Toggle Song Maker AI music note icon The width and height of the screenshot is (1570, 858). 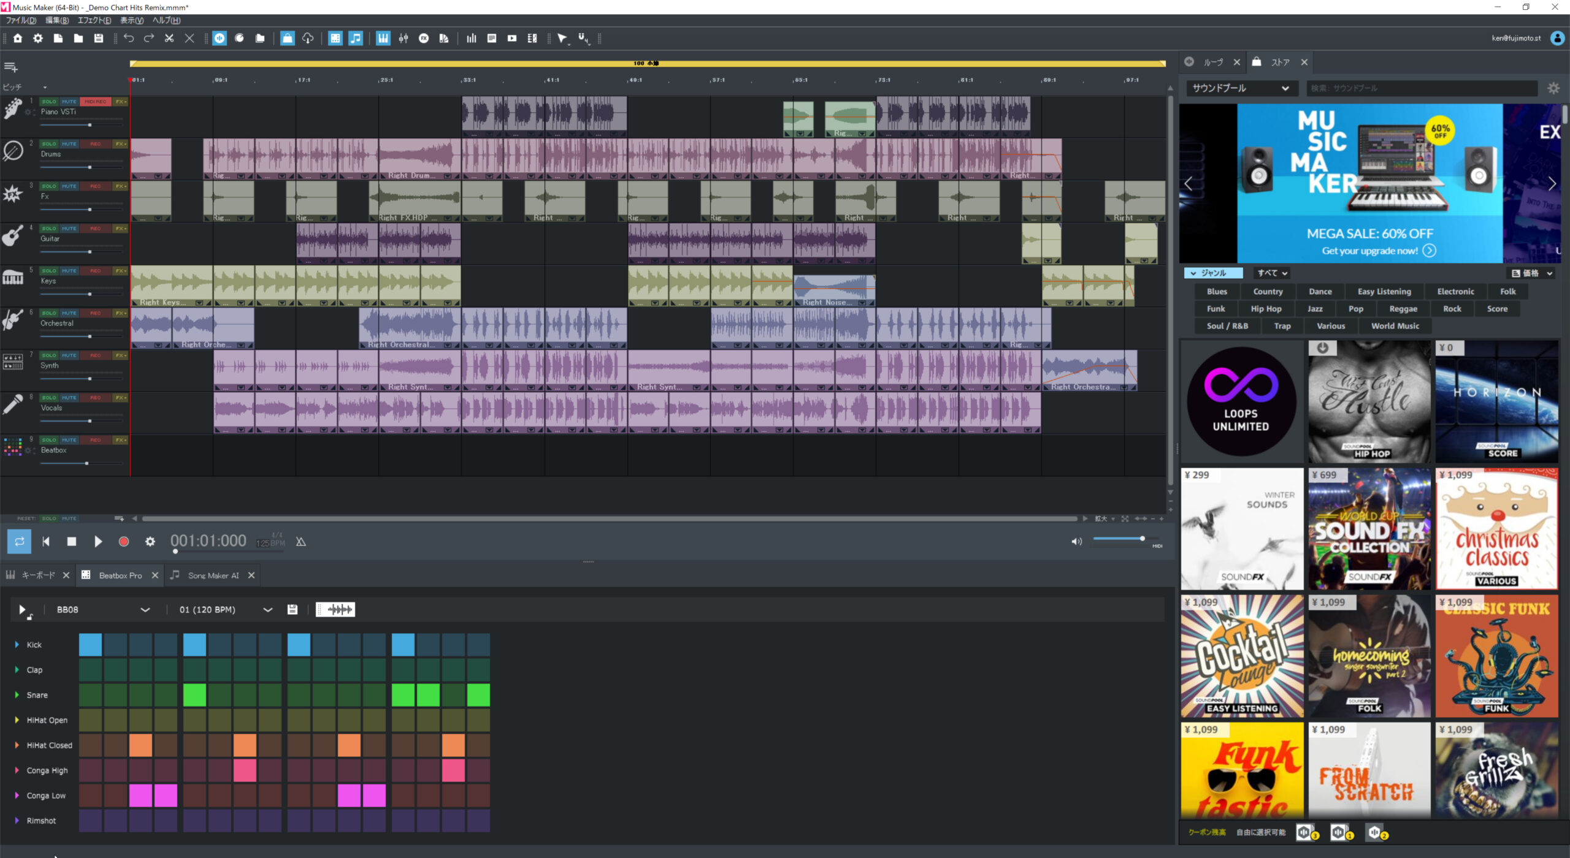(356, 38)
